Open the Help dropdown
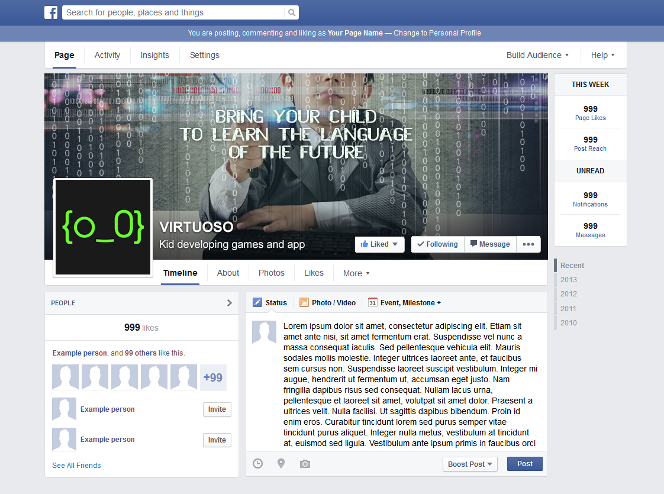The height and width of the screenshot is (494, 664). coord(602,55)
